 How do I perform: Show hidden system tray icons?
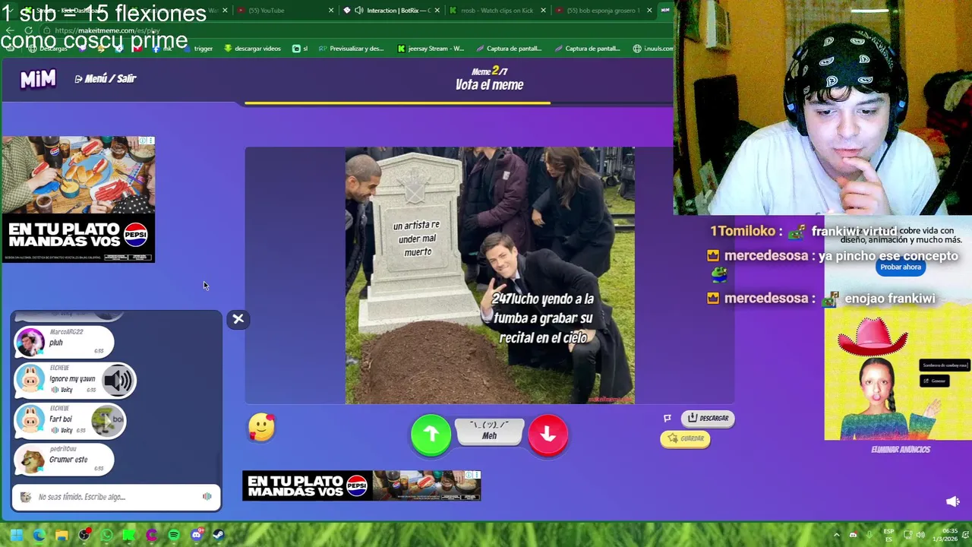[837, 535]
